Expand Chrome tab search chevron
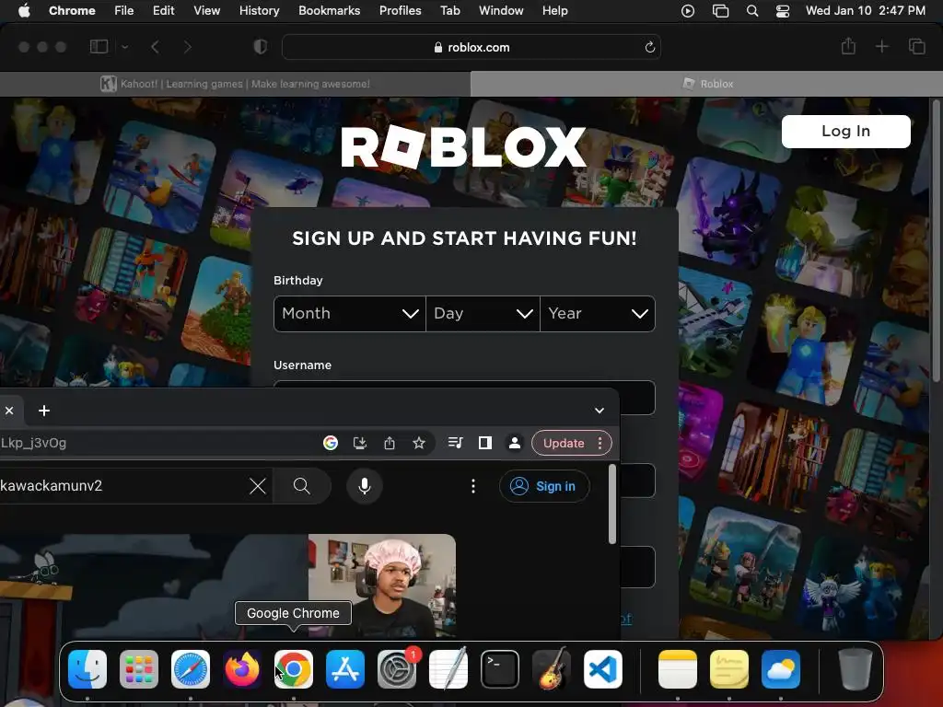 coord(599,411)
